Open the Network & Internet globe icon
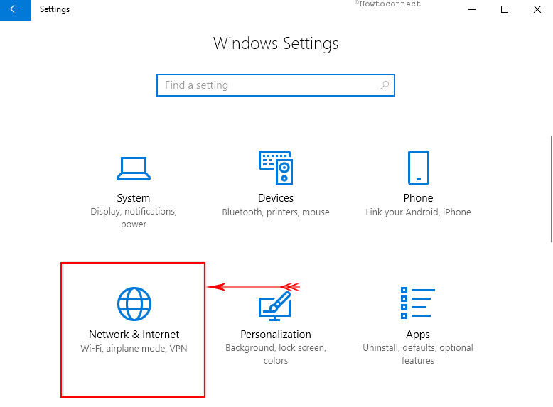This screenshot has width=553, height=407. [x=134, y=304]
